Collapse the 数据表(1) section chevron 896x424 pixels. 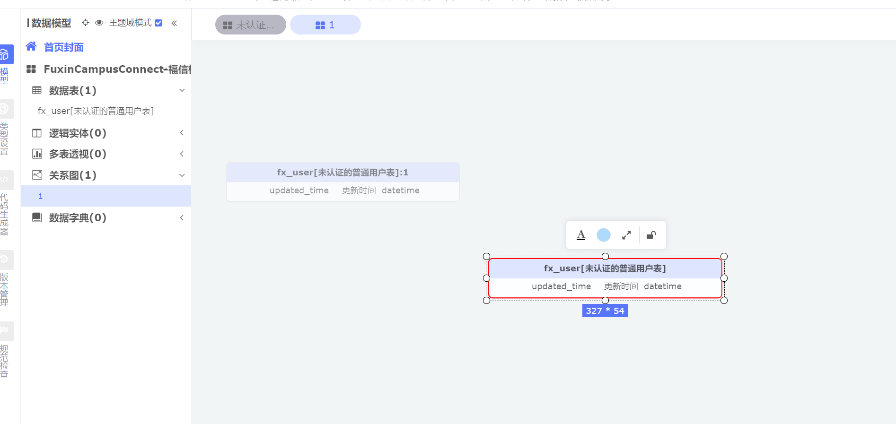tap(182, 90)
